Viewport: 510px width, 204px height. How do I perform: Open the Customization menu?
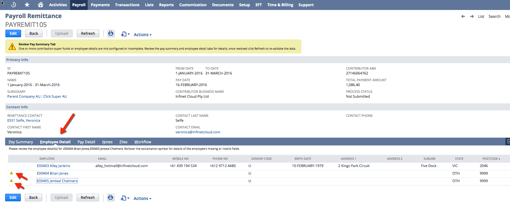point(193,5)
